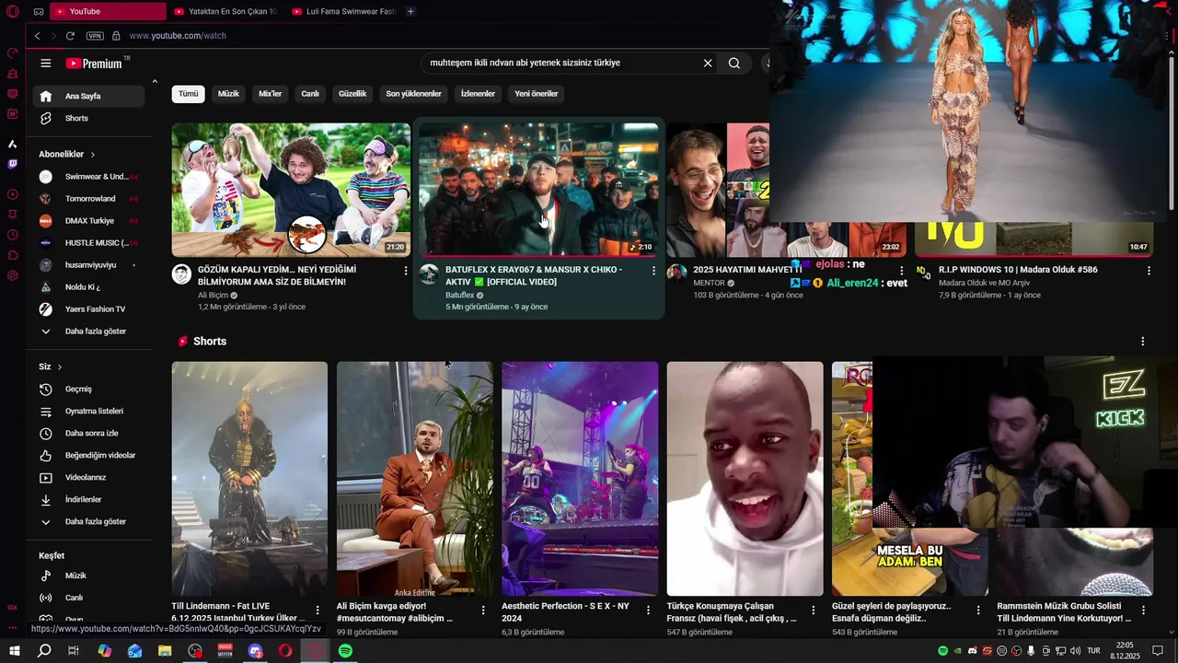Open a new browser tab

(410, 11)
